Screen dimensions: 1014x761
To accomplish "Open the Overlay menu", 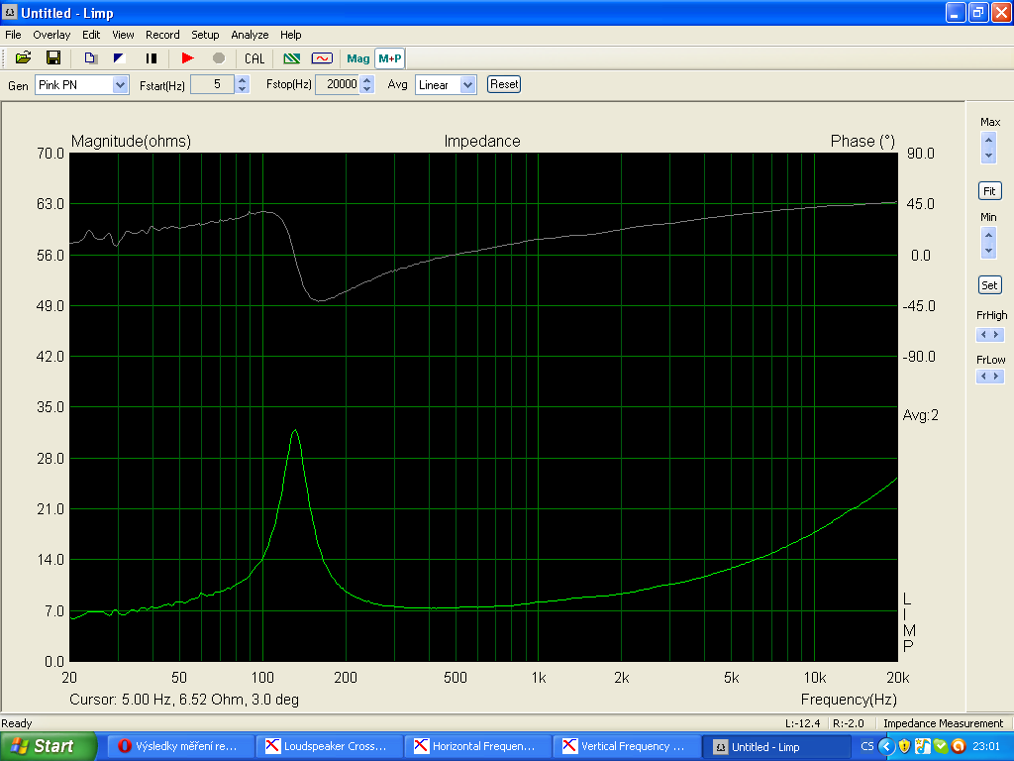I will coord(51,35).
